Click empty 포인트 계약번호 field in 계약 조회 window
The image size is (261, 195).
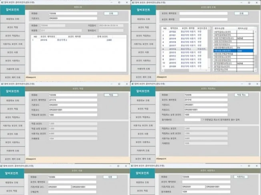click(x=204, y=13)
